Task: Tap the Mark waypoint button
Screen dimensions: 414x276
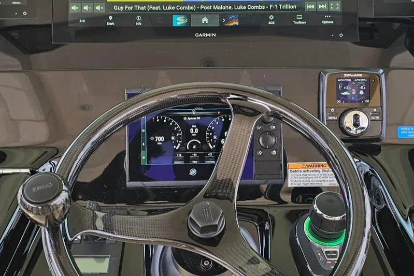Action: pos(110,20)
